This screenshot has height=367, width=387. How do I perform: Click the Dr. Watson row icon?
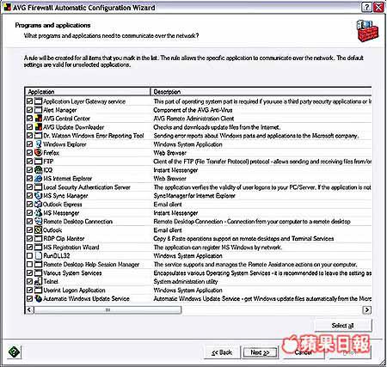tap(38, 136)
